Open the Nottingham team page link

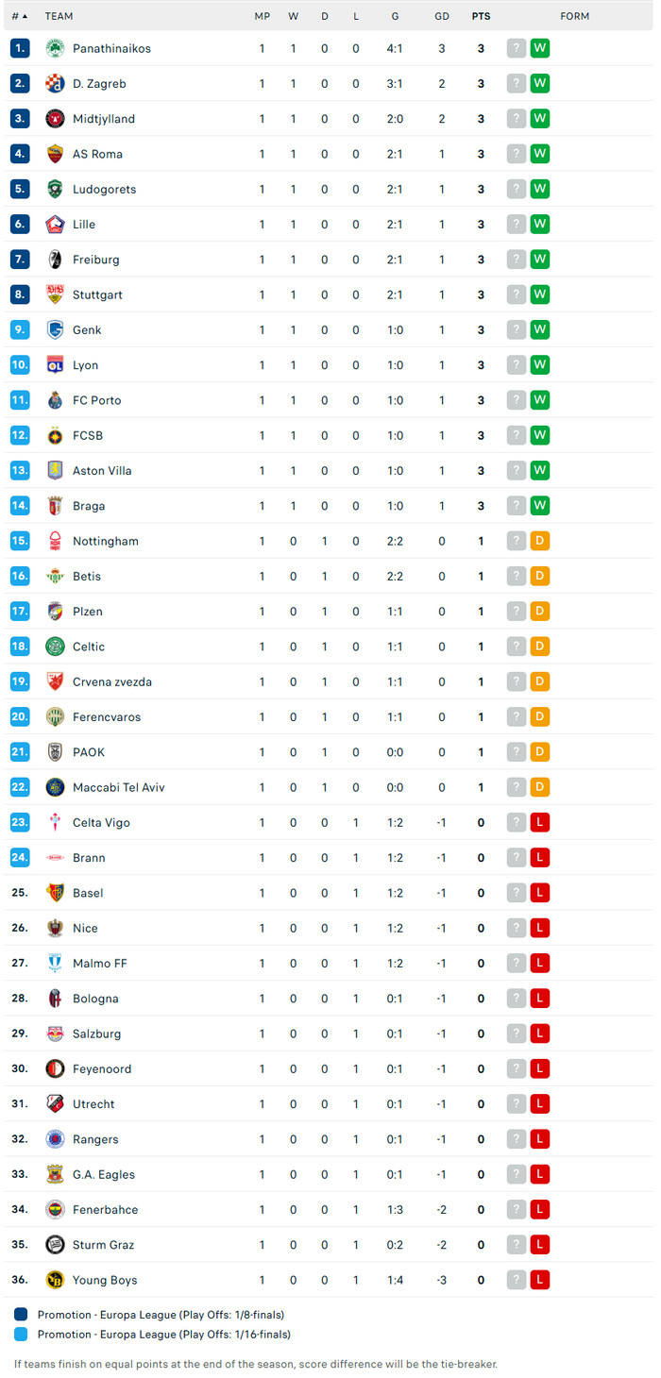[106, 542]
